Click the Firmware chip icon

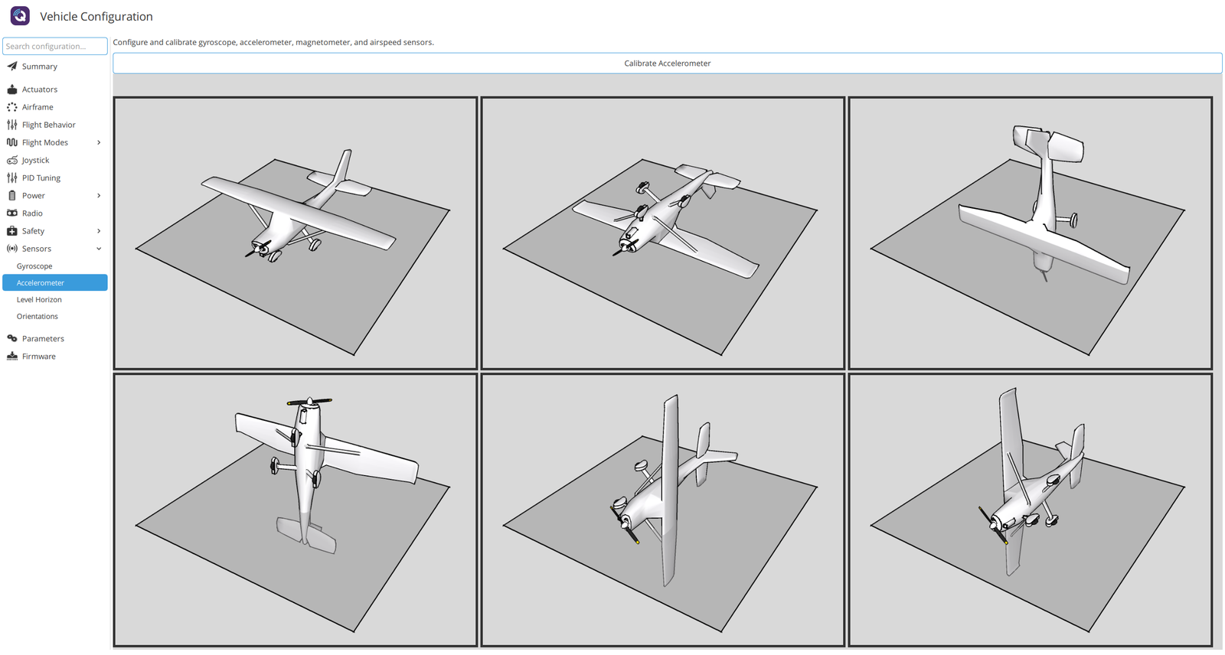(x=12, y=357)
